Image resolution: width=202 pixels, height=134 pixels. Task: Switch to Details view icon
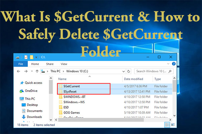pyautogui.click(x=167, y=125)
